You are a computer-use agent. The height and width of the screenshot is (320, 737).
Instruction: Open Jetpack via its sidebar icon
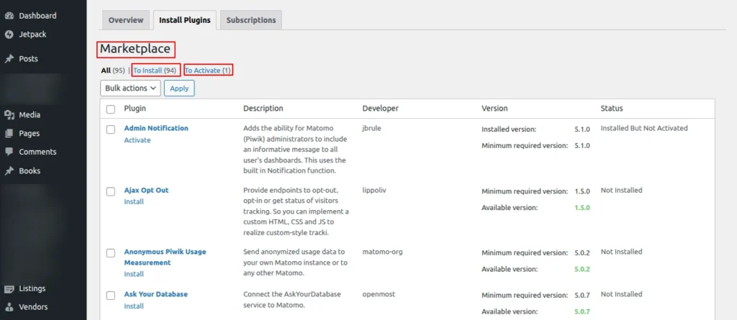[9, 34]
